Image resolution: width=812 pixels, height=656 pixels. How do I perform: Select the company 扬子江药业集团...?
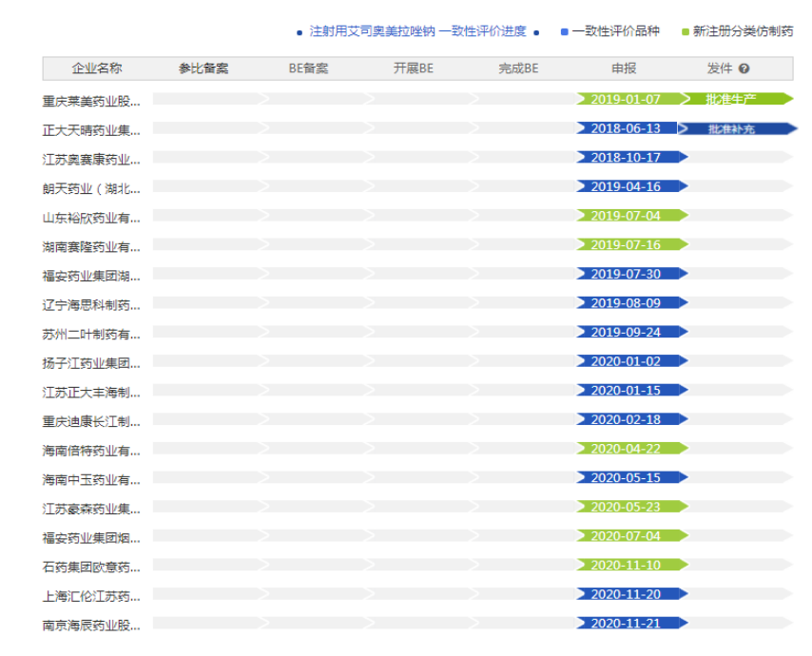pyautogui.click(x=91, y=363)
